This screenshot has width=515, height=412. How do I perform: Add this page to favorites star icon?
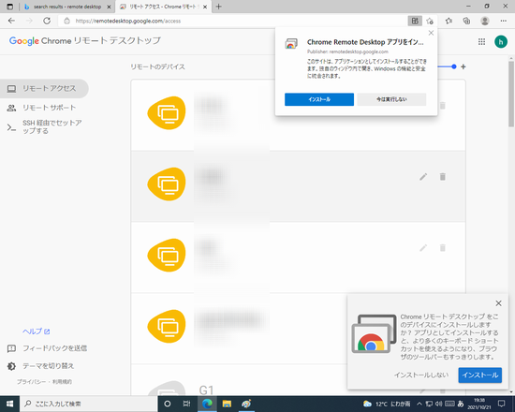coord(430,21)
